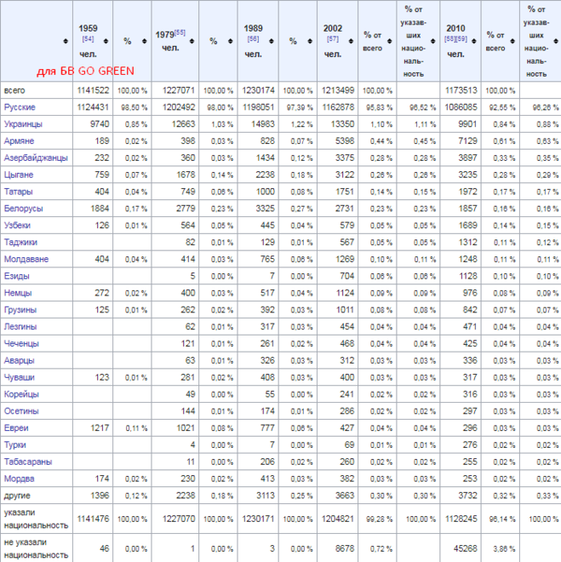Viewport: 561px width, 562px height.
Task: Open the Украинцы link
Action: 23,124
